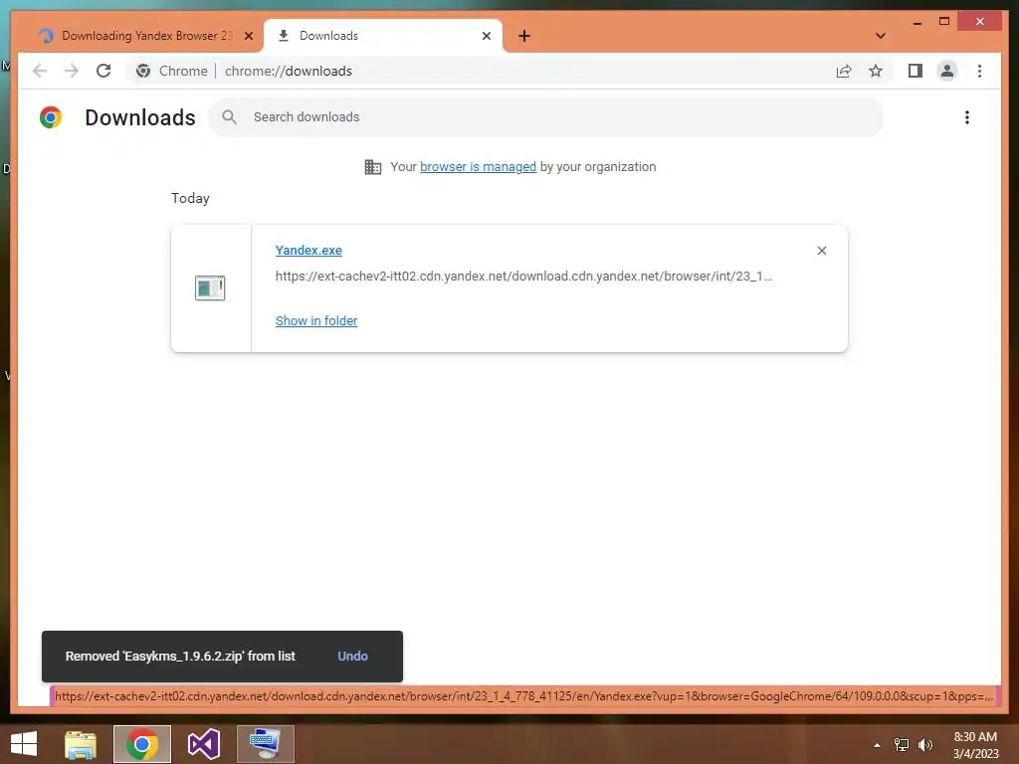The width and height of the screenshot is (1019, 764).
Task: Click the Chrome logo beside Downloads heading
Action: click(x=51, y=117)
